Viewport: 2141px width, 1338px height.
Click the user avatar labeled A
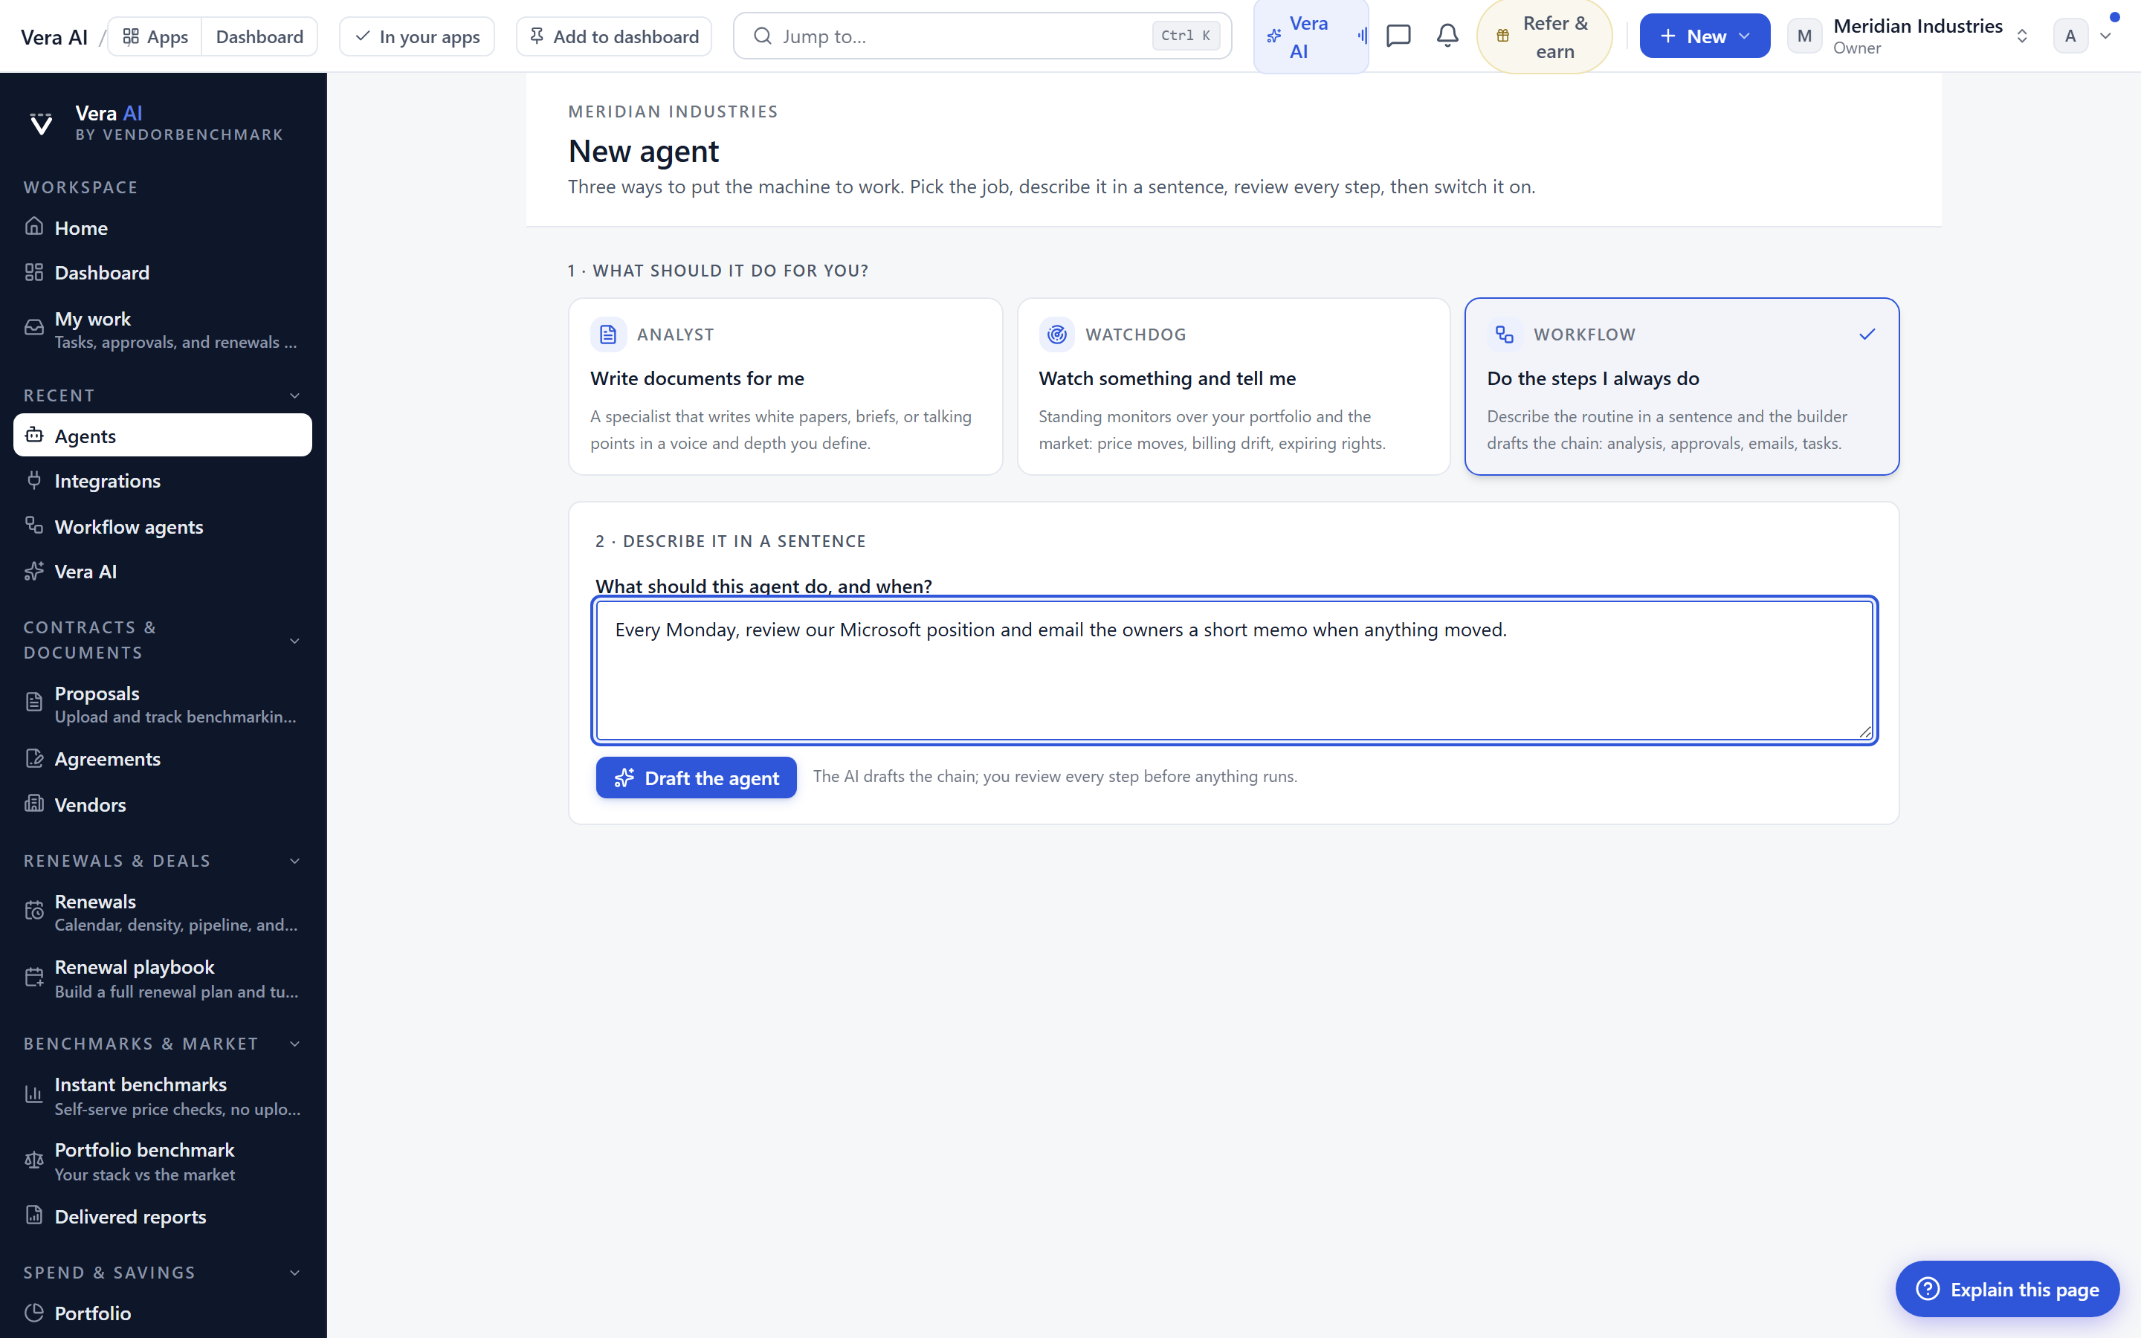pyautogui.click(x=2070, y=36)
